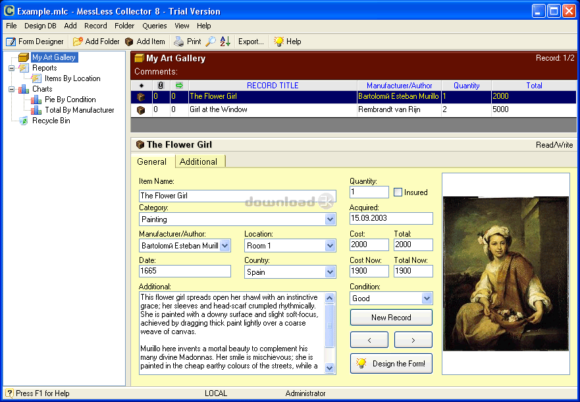Select the Girl at the Window title

click(218, 109)
